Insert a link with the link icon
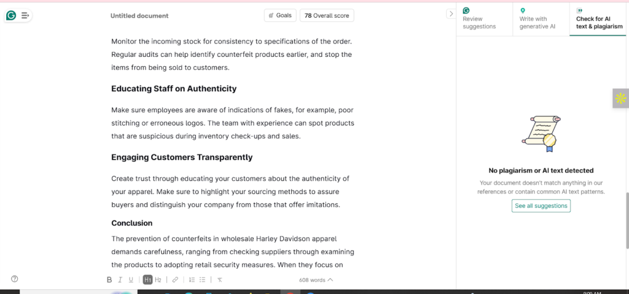Screen dimensions: 629x294 (x=175, y=280)
